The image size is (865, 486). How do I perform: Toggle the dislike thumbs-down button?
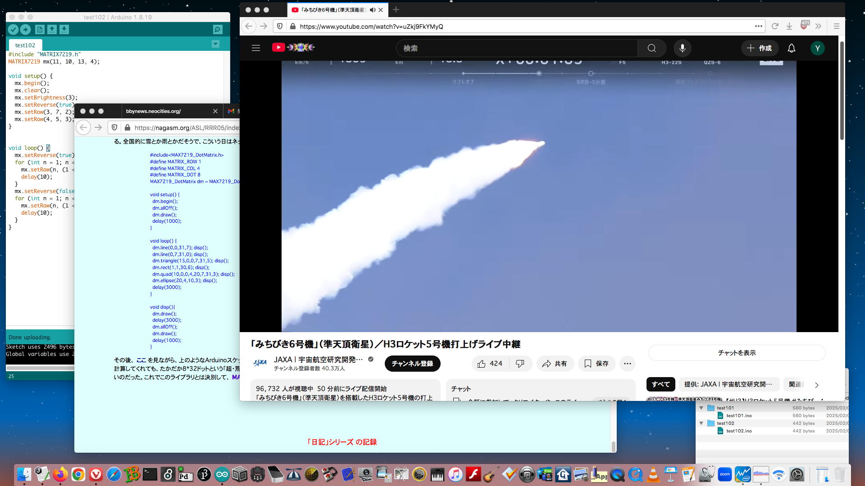(520, 364)
